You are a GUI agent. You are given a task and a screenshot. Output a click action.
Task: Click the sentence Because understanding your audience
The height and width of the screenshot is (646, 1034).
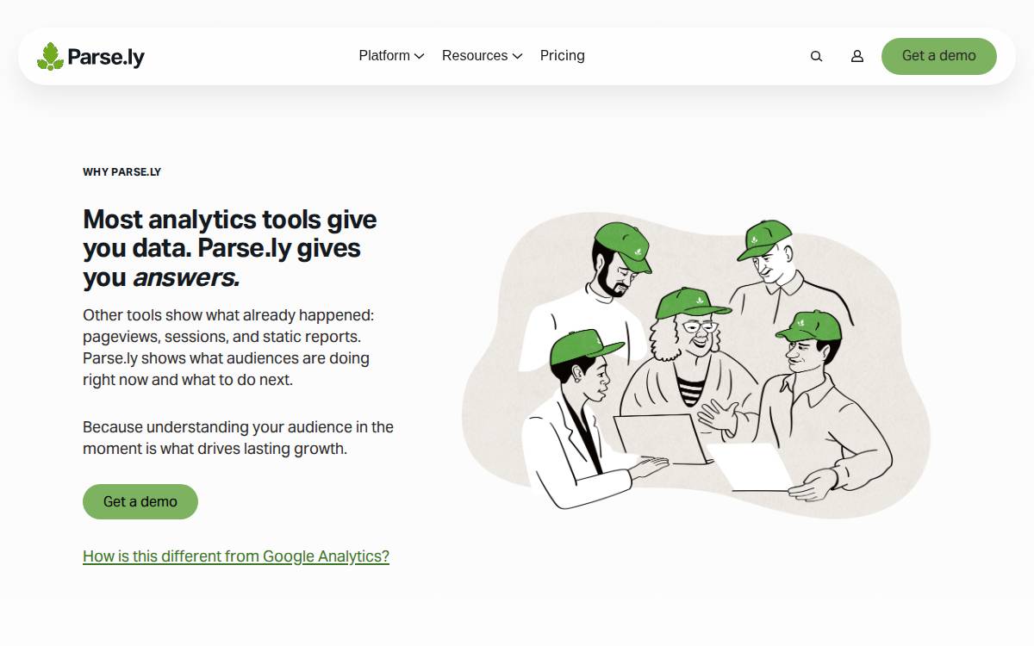coord(238,438)
